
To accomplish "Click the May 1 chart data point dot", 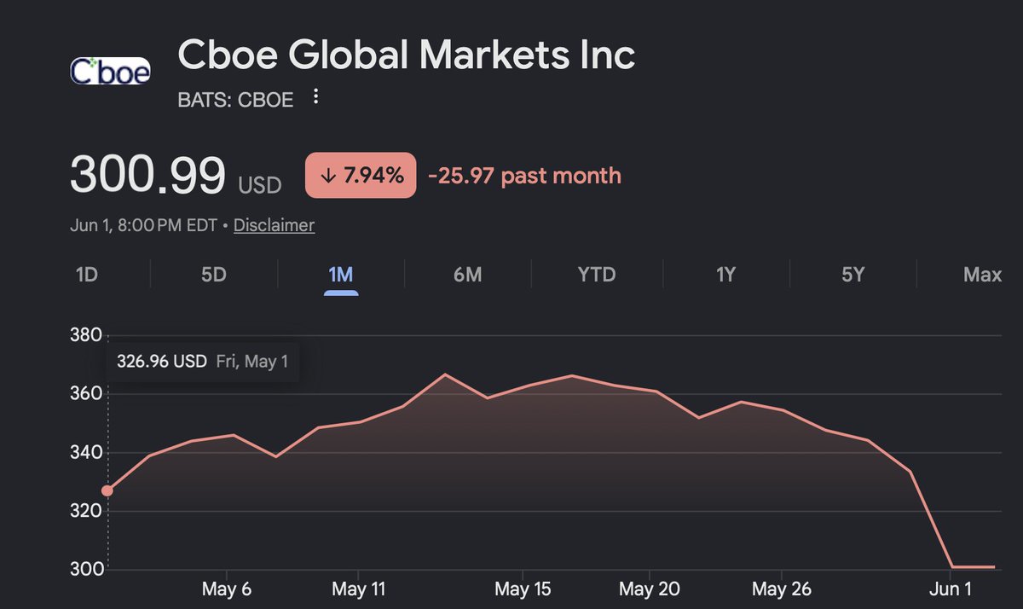I will point(107,490).
